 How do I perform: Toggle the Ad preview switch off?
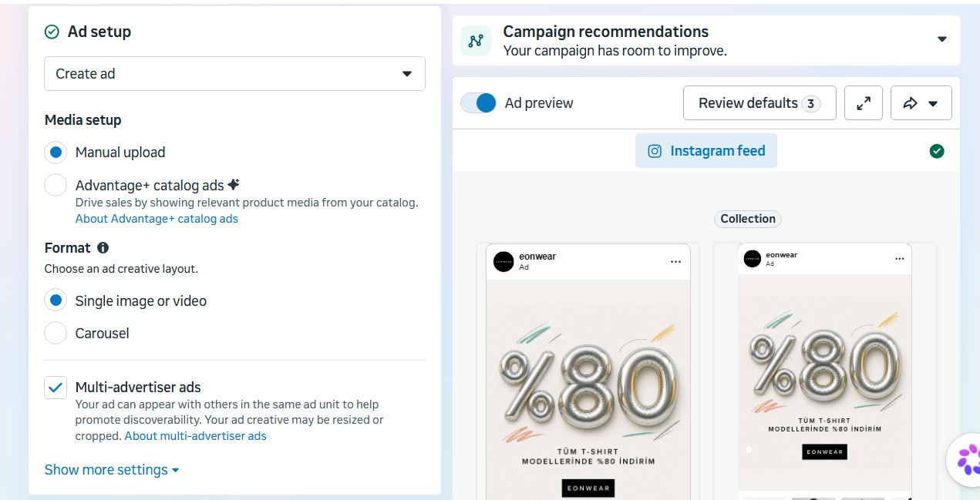(x=479, y=103)
